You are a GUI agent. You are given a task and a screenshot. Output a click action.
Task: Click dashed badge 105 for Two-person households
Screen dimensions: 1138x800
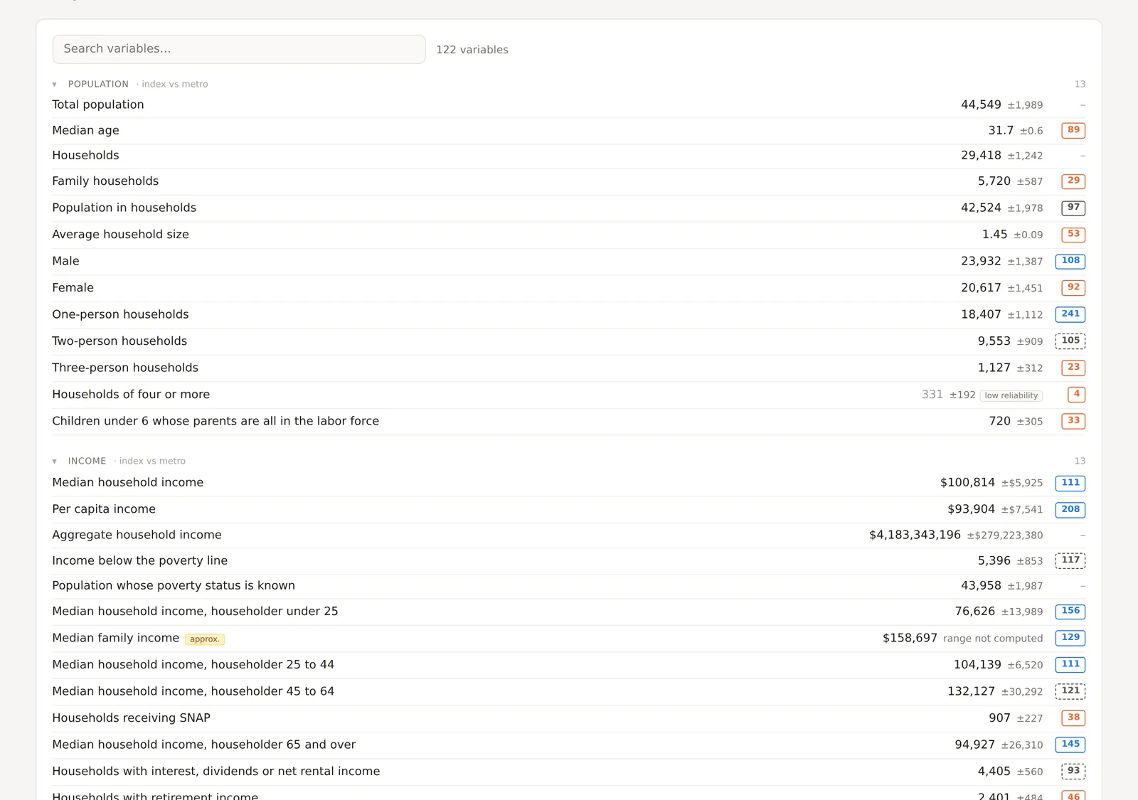point(1070,341)
